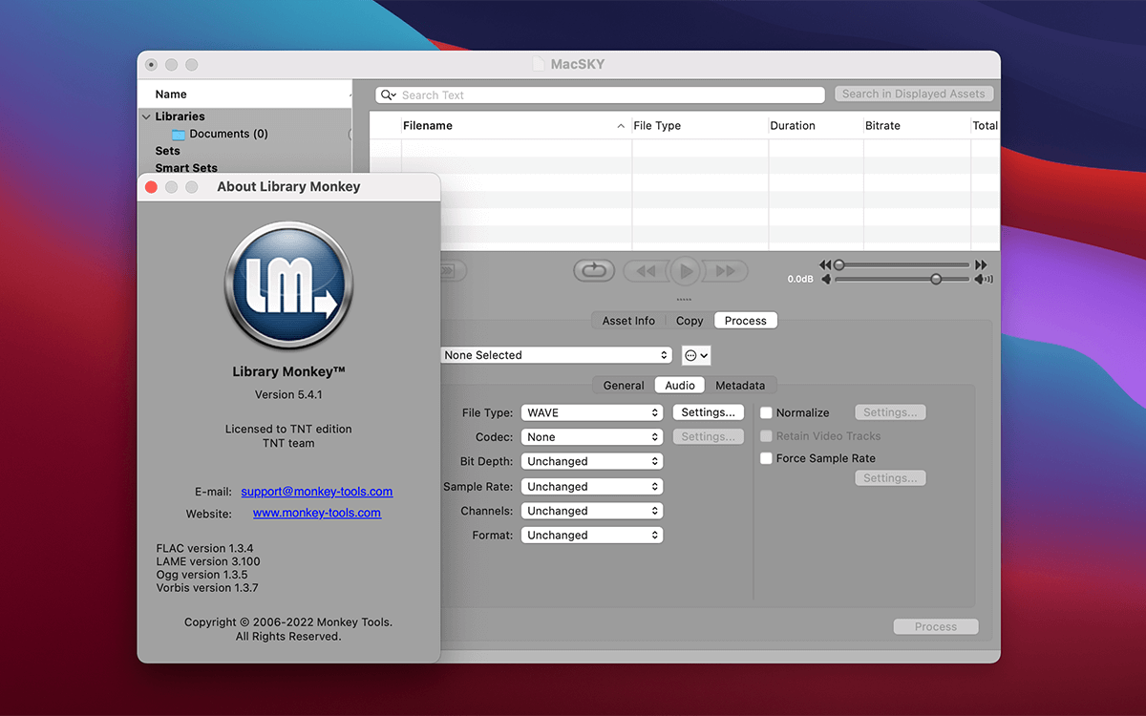Viewport: 1146px width, 716px height.
Task: Sort by the Bitrate column header
Action: (918, 126)
